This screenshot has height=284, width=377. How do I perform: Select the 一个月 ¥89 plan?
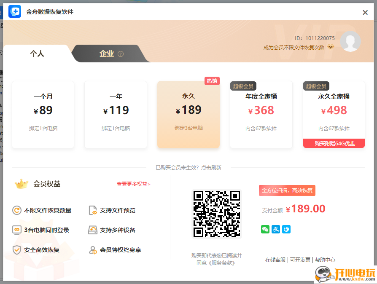(43, 112)
